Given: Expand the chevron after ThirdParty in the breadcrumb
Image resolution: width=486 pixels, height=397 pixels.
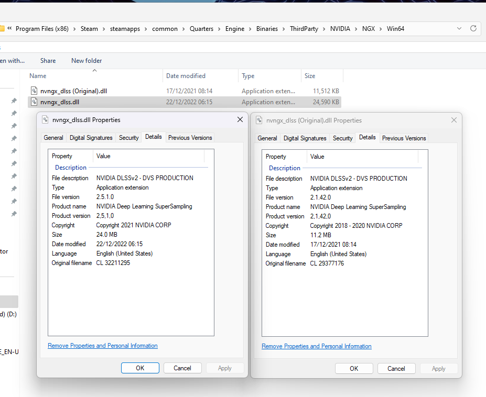Looking at the screenshot, I should (x=324, y=29).
